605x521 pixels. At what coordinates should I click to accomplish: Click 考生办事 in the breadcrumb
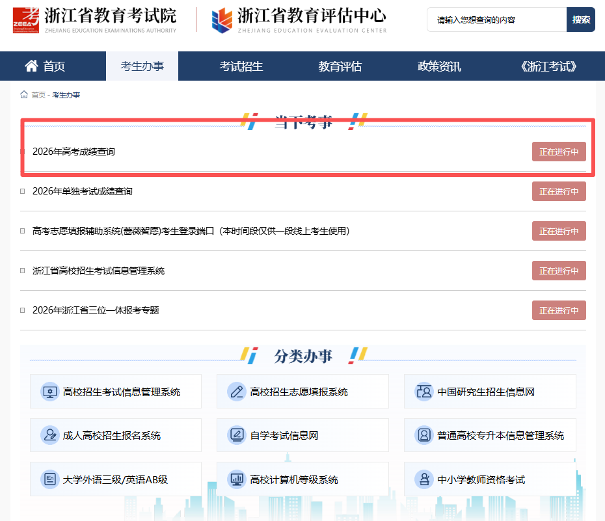click(x=66, y=95)
